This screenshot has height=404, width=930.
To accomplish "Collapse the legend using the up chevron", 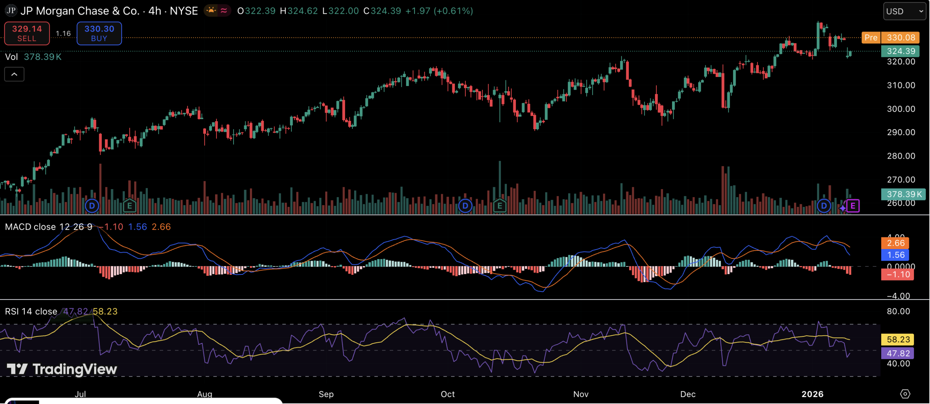I will (14, 74).
